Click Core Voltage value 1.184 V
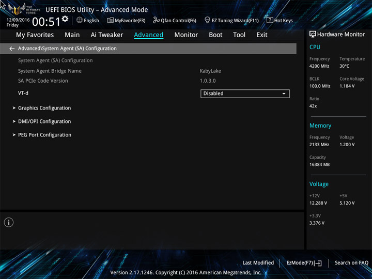This screenshot has height=279, width=372. 347,86
